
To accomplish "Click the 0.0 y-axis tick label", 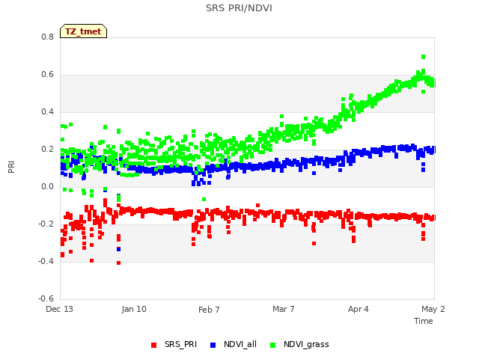I will tap(47, 186).
